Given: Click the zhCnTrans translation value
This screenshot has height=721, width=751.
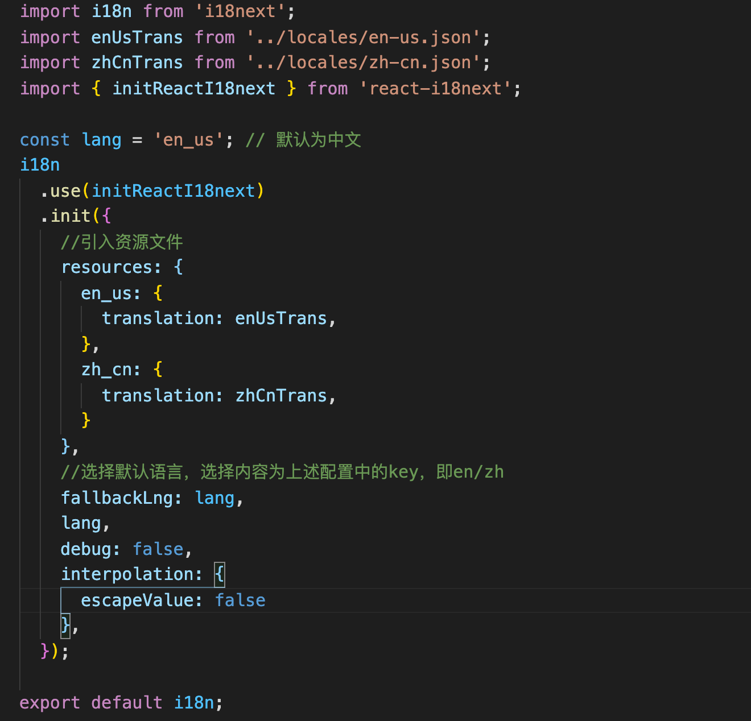Looking at the screenshot, I should tap(281, 395).
